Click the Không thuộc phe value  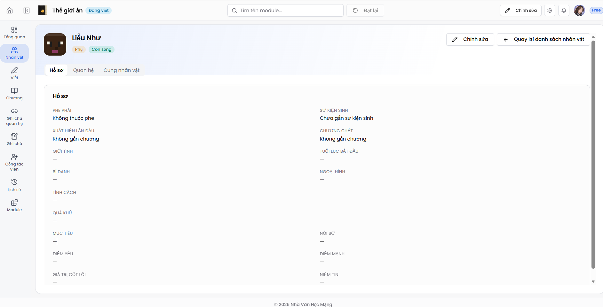[73, 118]
